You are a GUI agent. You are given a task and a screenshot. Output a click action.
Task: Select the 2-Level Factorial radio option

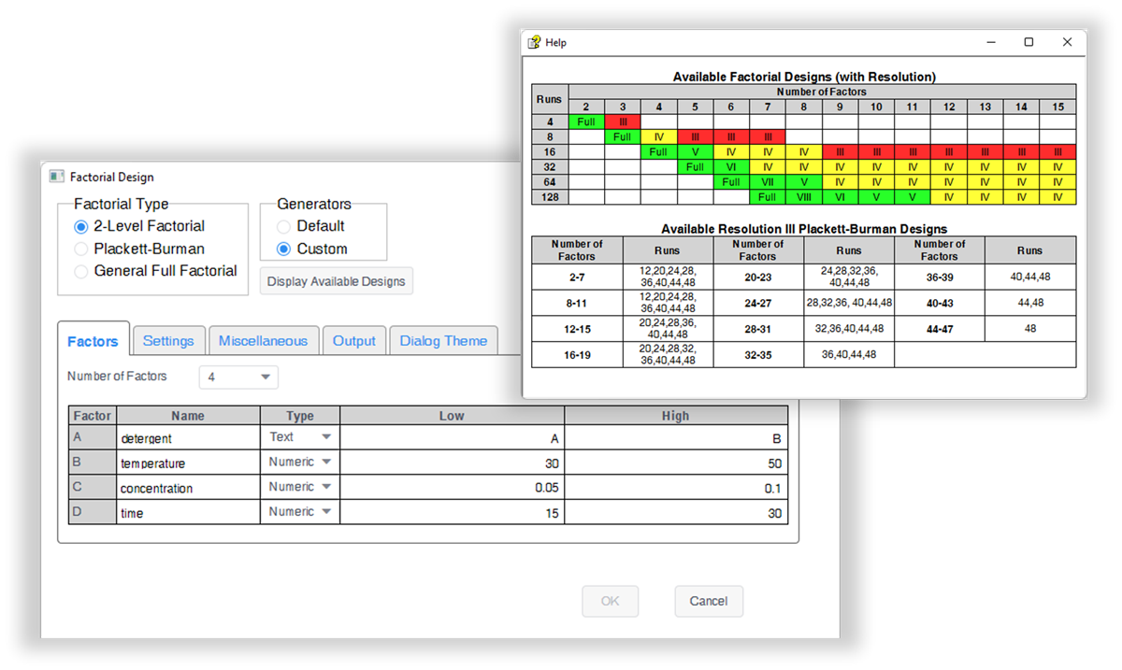pyautogui.click(x=81, y=226)
